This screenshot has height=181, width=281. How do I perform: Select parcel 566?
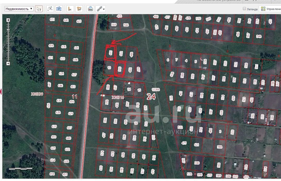(126, 25)
